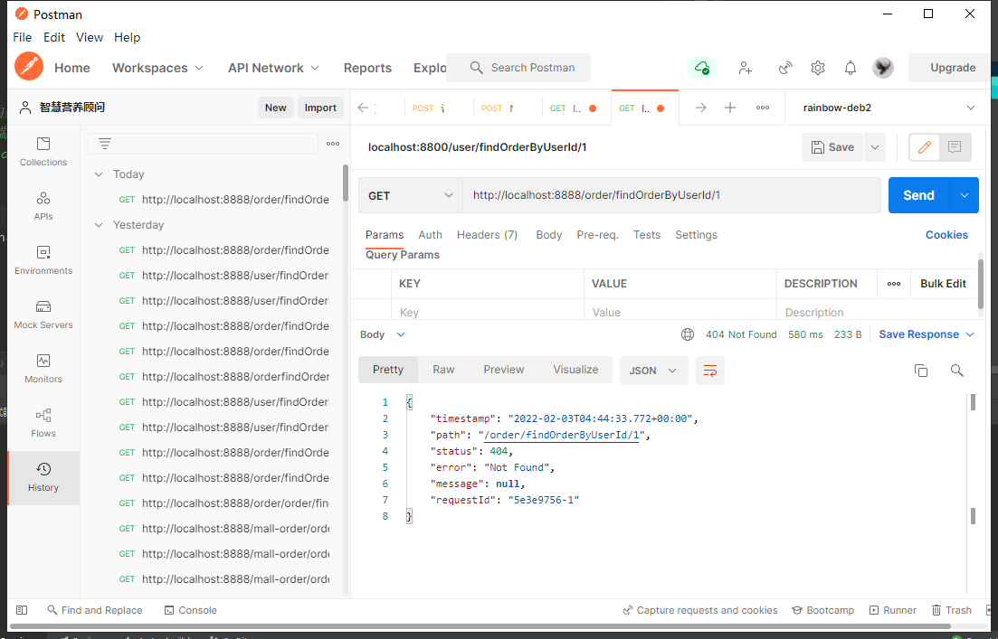The width and height of the screenshot is (998, 639).
Task: Click the capture requests satellite icon in header
Action: click(785, 68)
